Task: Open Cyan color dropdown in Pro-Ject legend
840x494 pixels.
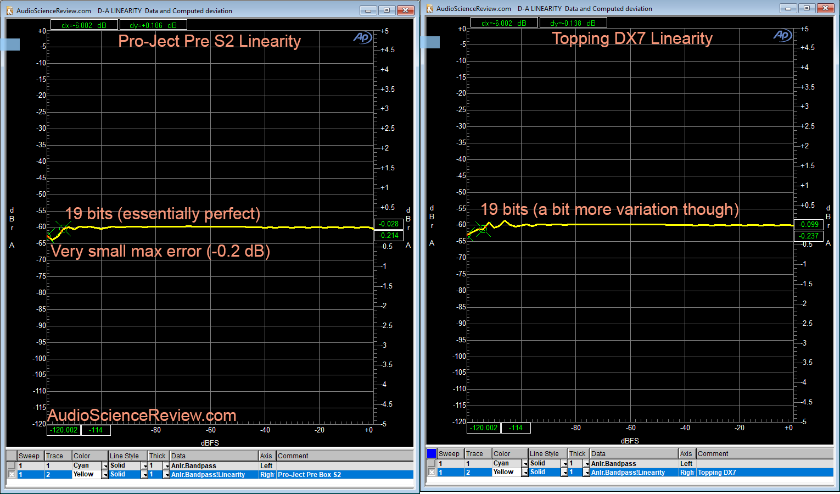Action: 105,466
